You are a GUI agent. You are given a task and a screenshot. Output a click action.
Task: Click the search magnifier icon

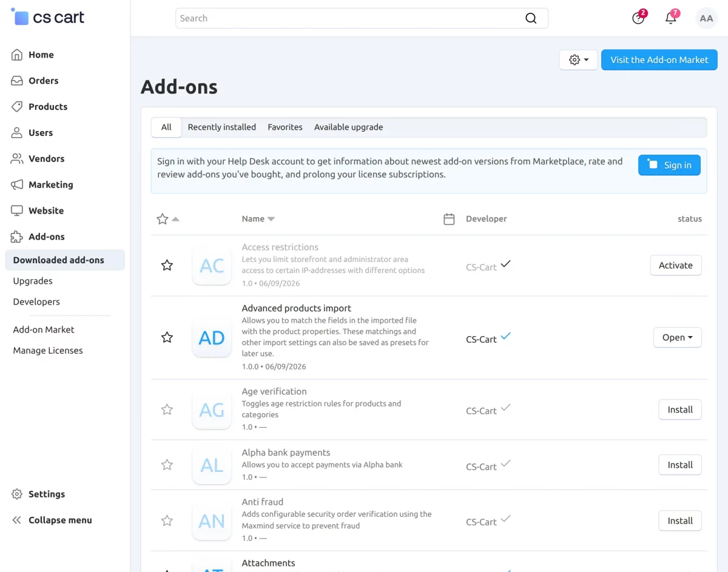[x=531, y=18]
